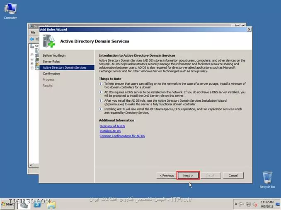Image resolution: width=281 pixels, height=210 pixels.
Task: Open Server Manager from the taskbar
Action: tap(24, 205)
